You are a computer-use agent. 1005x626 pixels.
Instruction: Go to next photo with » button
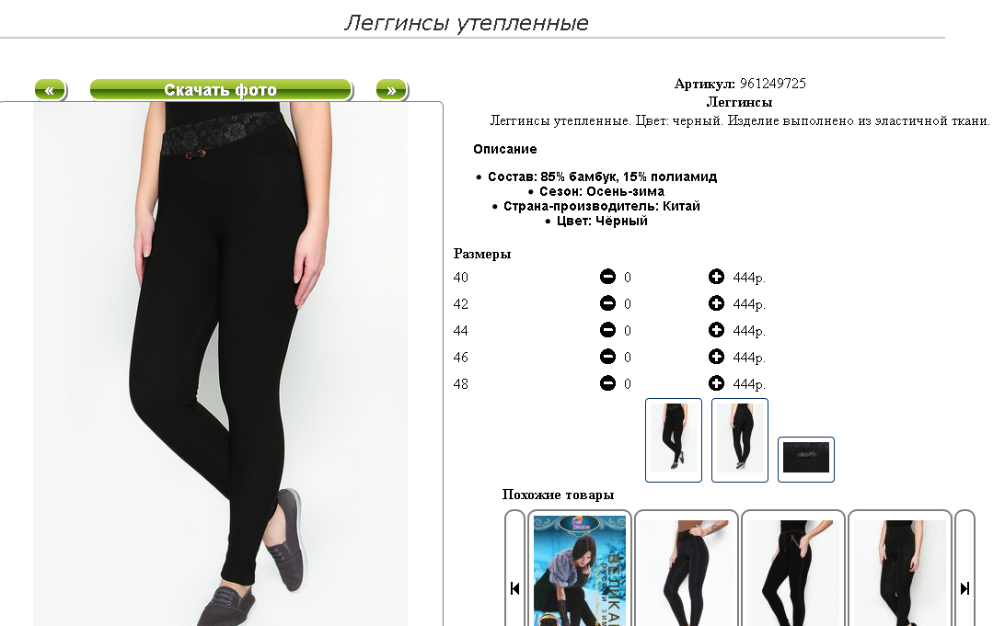392,90
